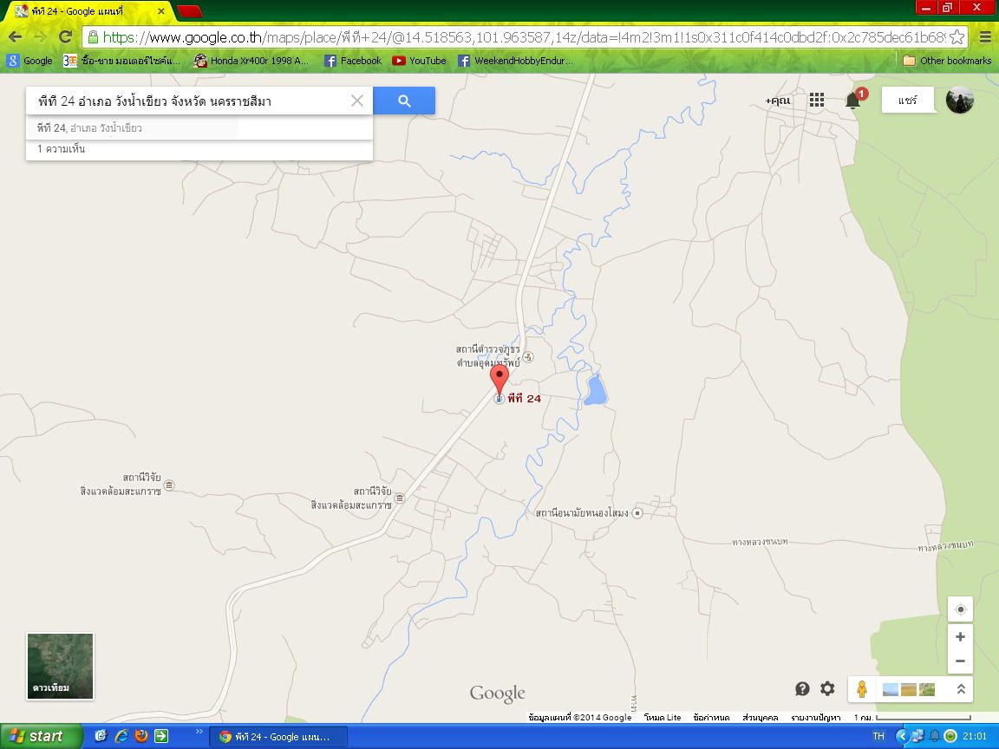Click the แชร์ share button

point(907,101)
